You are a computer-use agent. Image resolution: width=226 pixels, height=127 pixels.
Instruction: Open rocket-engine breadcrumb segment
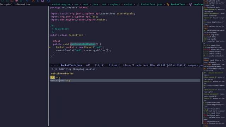pos(61,4)
